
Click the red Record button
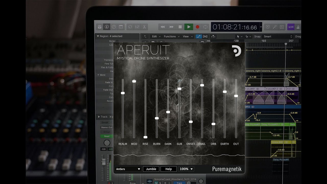[197, 27]
